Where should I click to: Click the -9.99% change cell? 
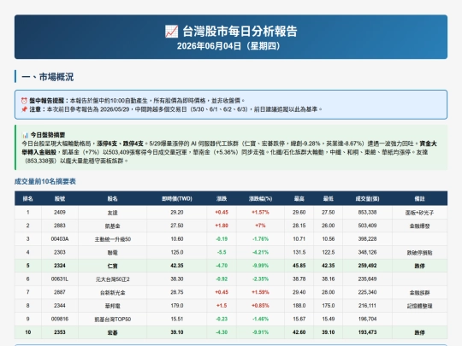(x=260, y=266)
